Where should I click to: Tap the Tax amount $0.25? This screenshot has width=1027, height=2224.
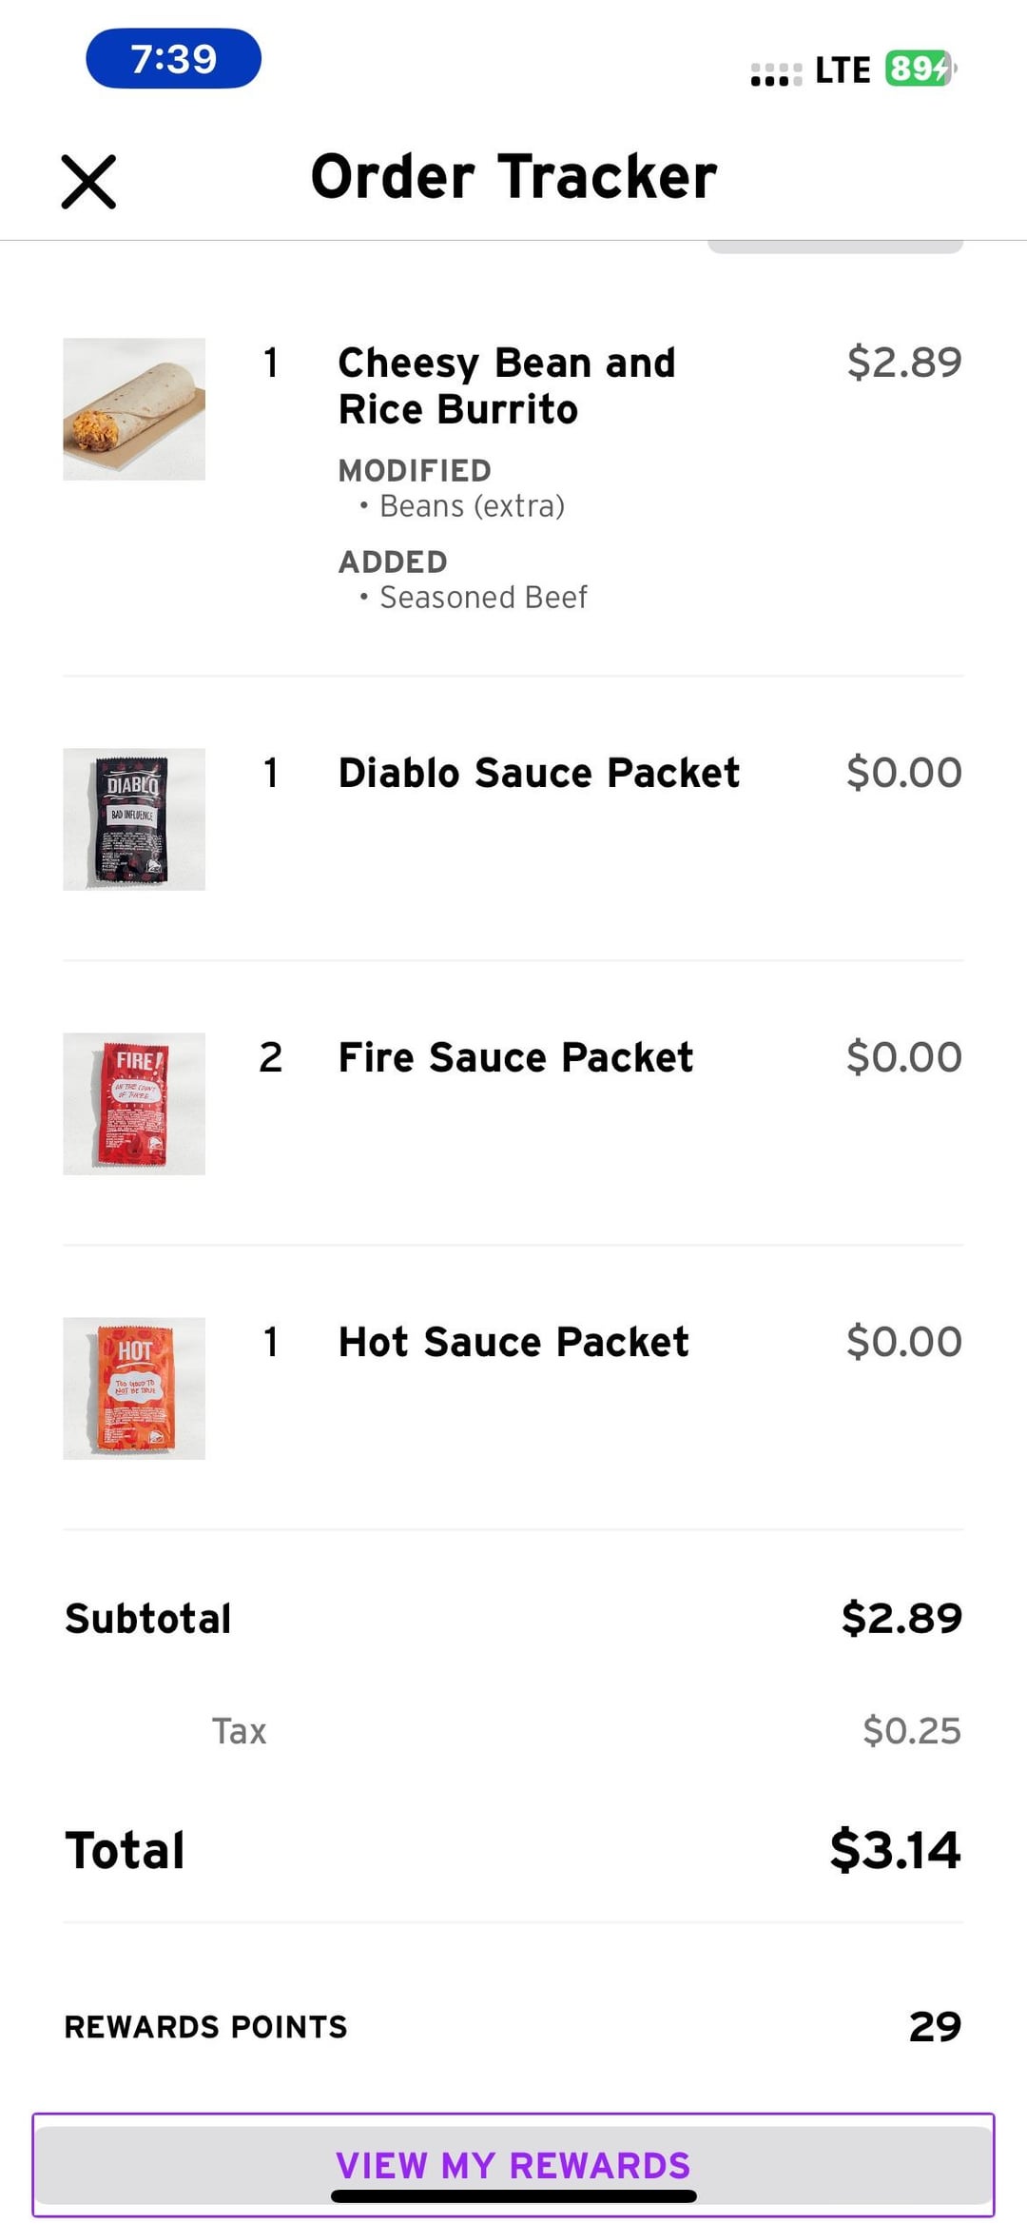[911, 1730]
